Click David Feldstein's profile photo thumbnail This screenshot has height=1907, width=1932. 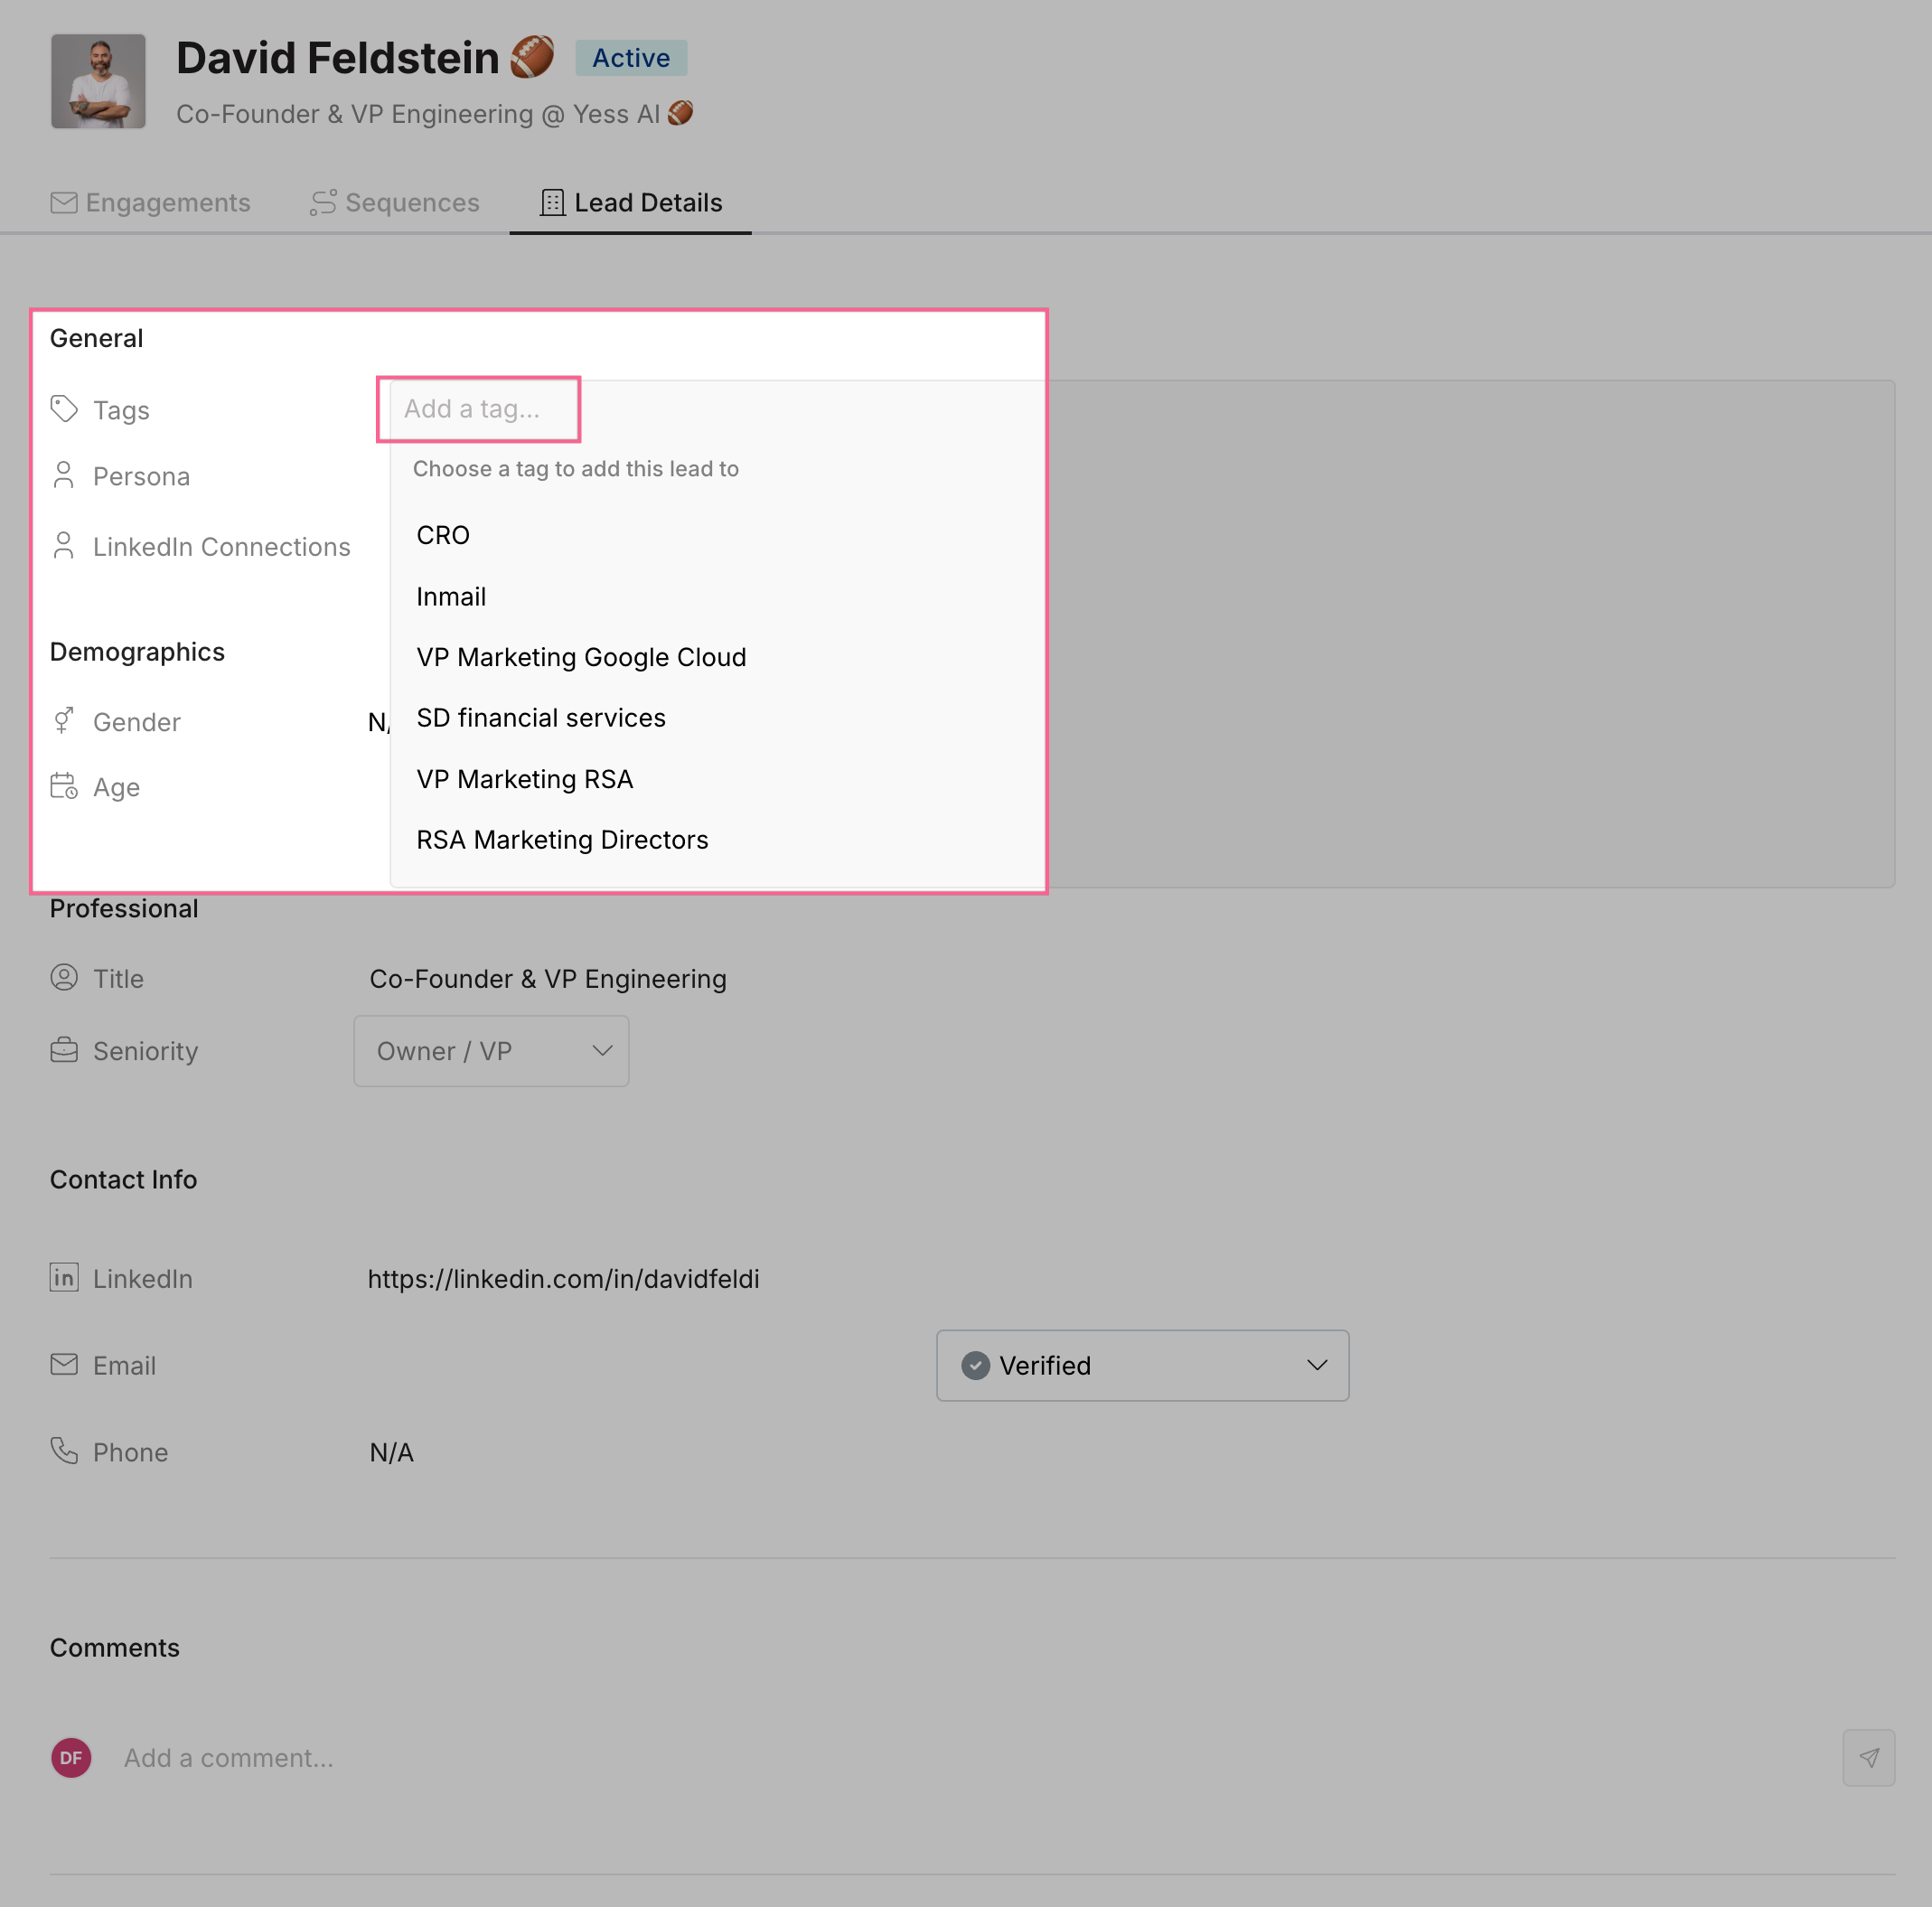98,82
